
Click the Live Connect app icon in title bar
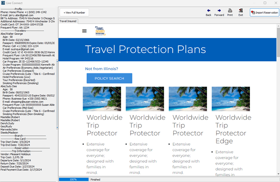click(3, 3)
